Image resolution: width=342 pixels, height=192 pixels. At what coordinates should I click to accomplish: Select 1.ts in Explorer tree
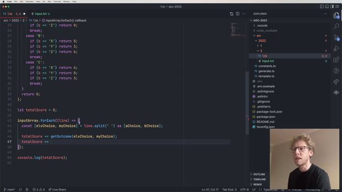[290, 56]
